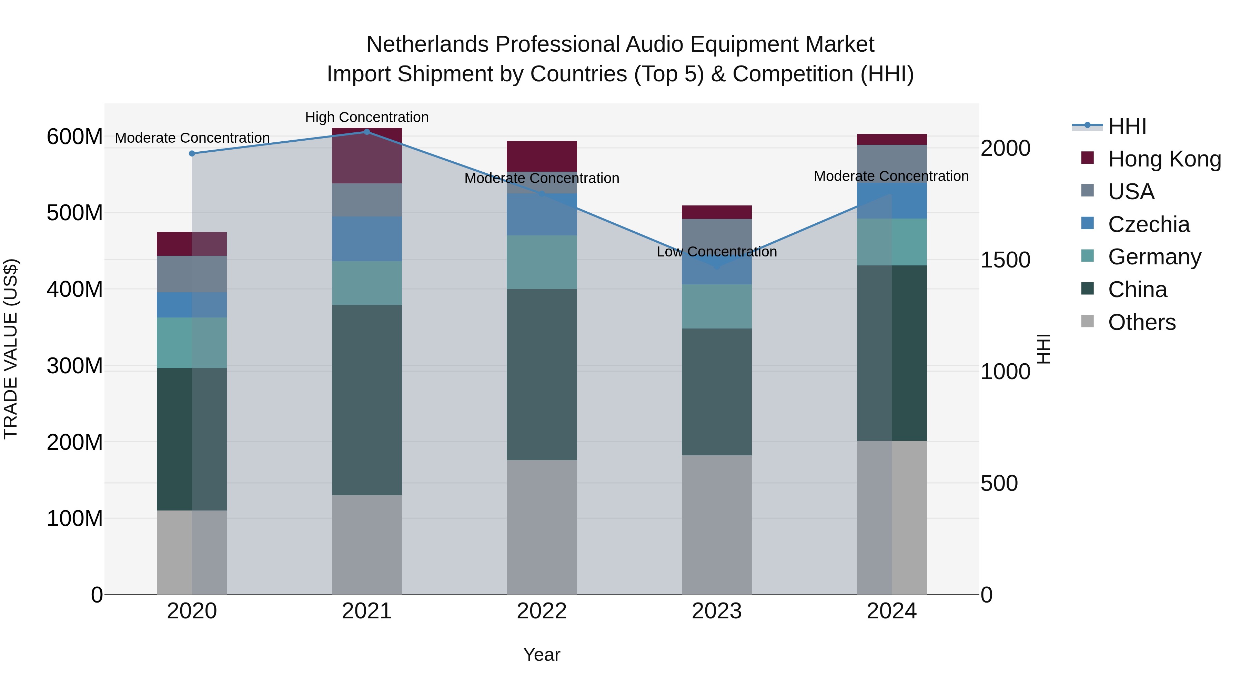Image resolution: width=1241 pixels, height=698 pixels.
Task: Click Moderate Concentration label above 2024
Action: [892, 176]
